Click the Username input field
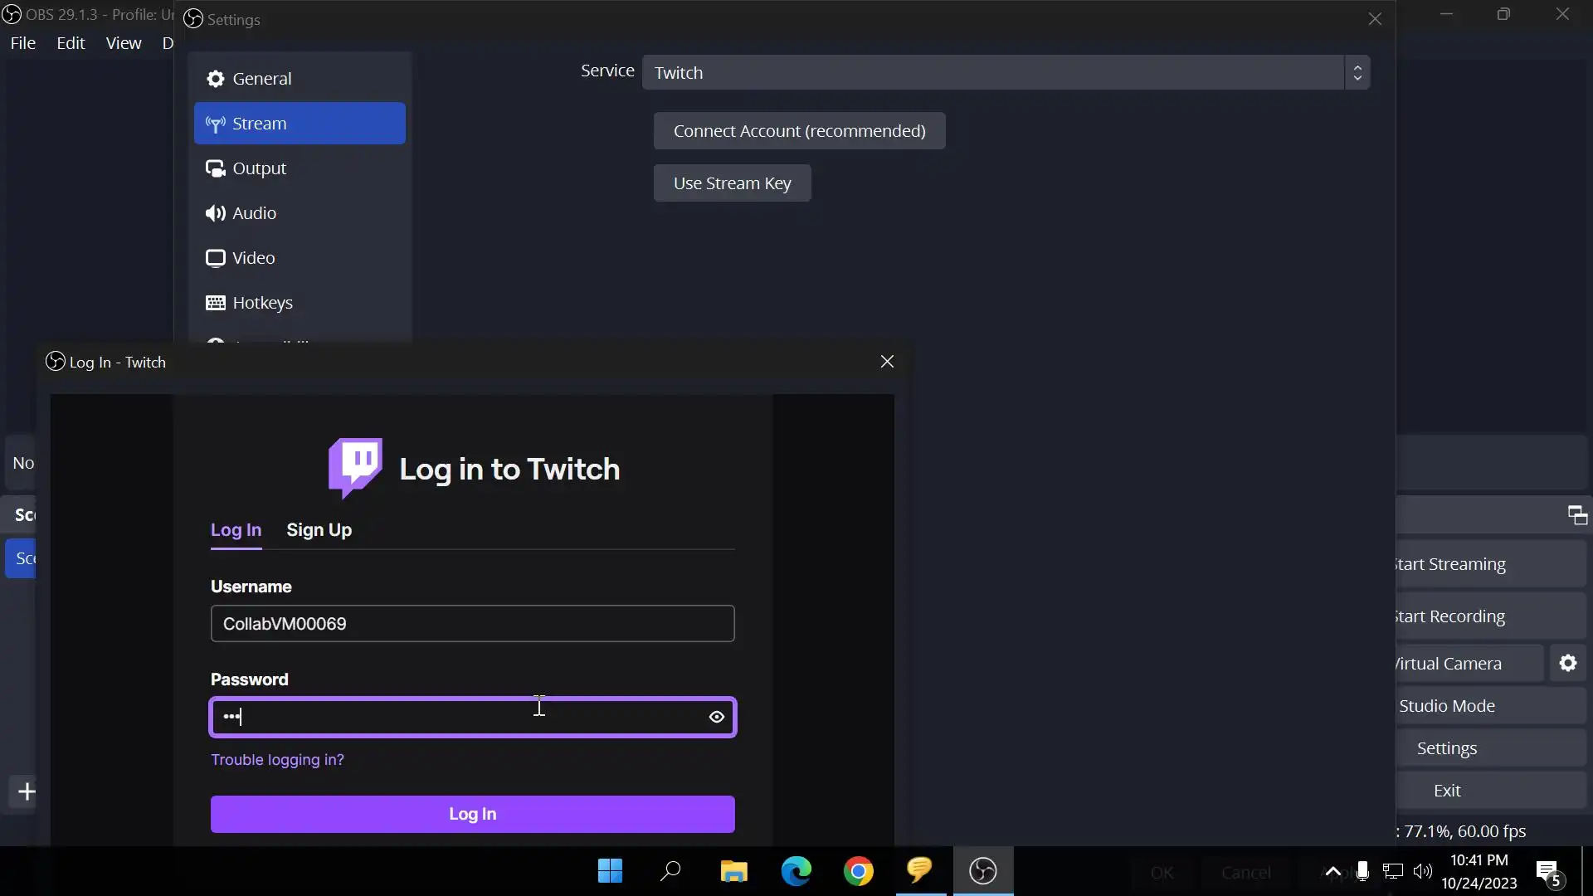 tap(472, 624)
